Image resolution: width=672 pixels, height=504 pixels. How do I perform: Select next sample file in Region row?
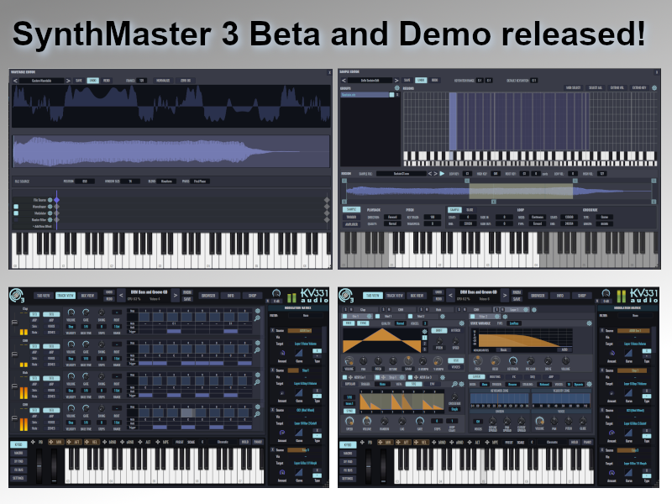pyautogui.click(x=435, y=174)
